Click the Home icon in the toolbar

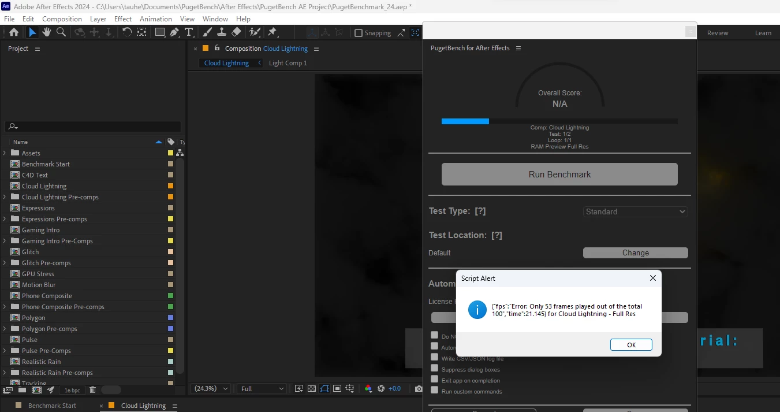[14, 32]
